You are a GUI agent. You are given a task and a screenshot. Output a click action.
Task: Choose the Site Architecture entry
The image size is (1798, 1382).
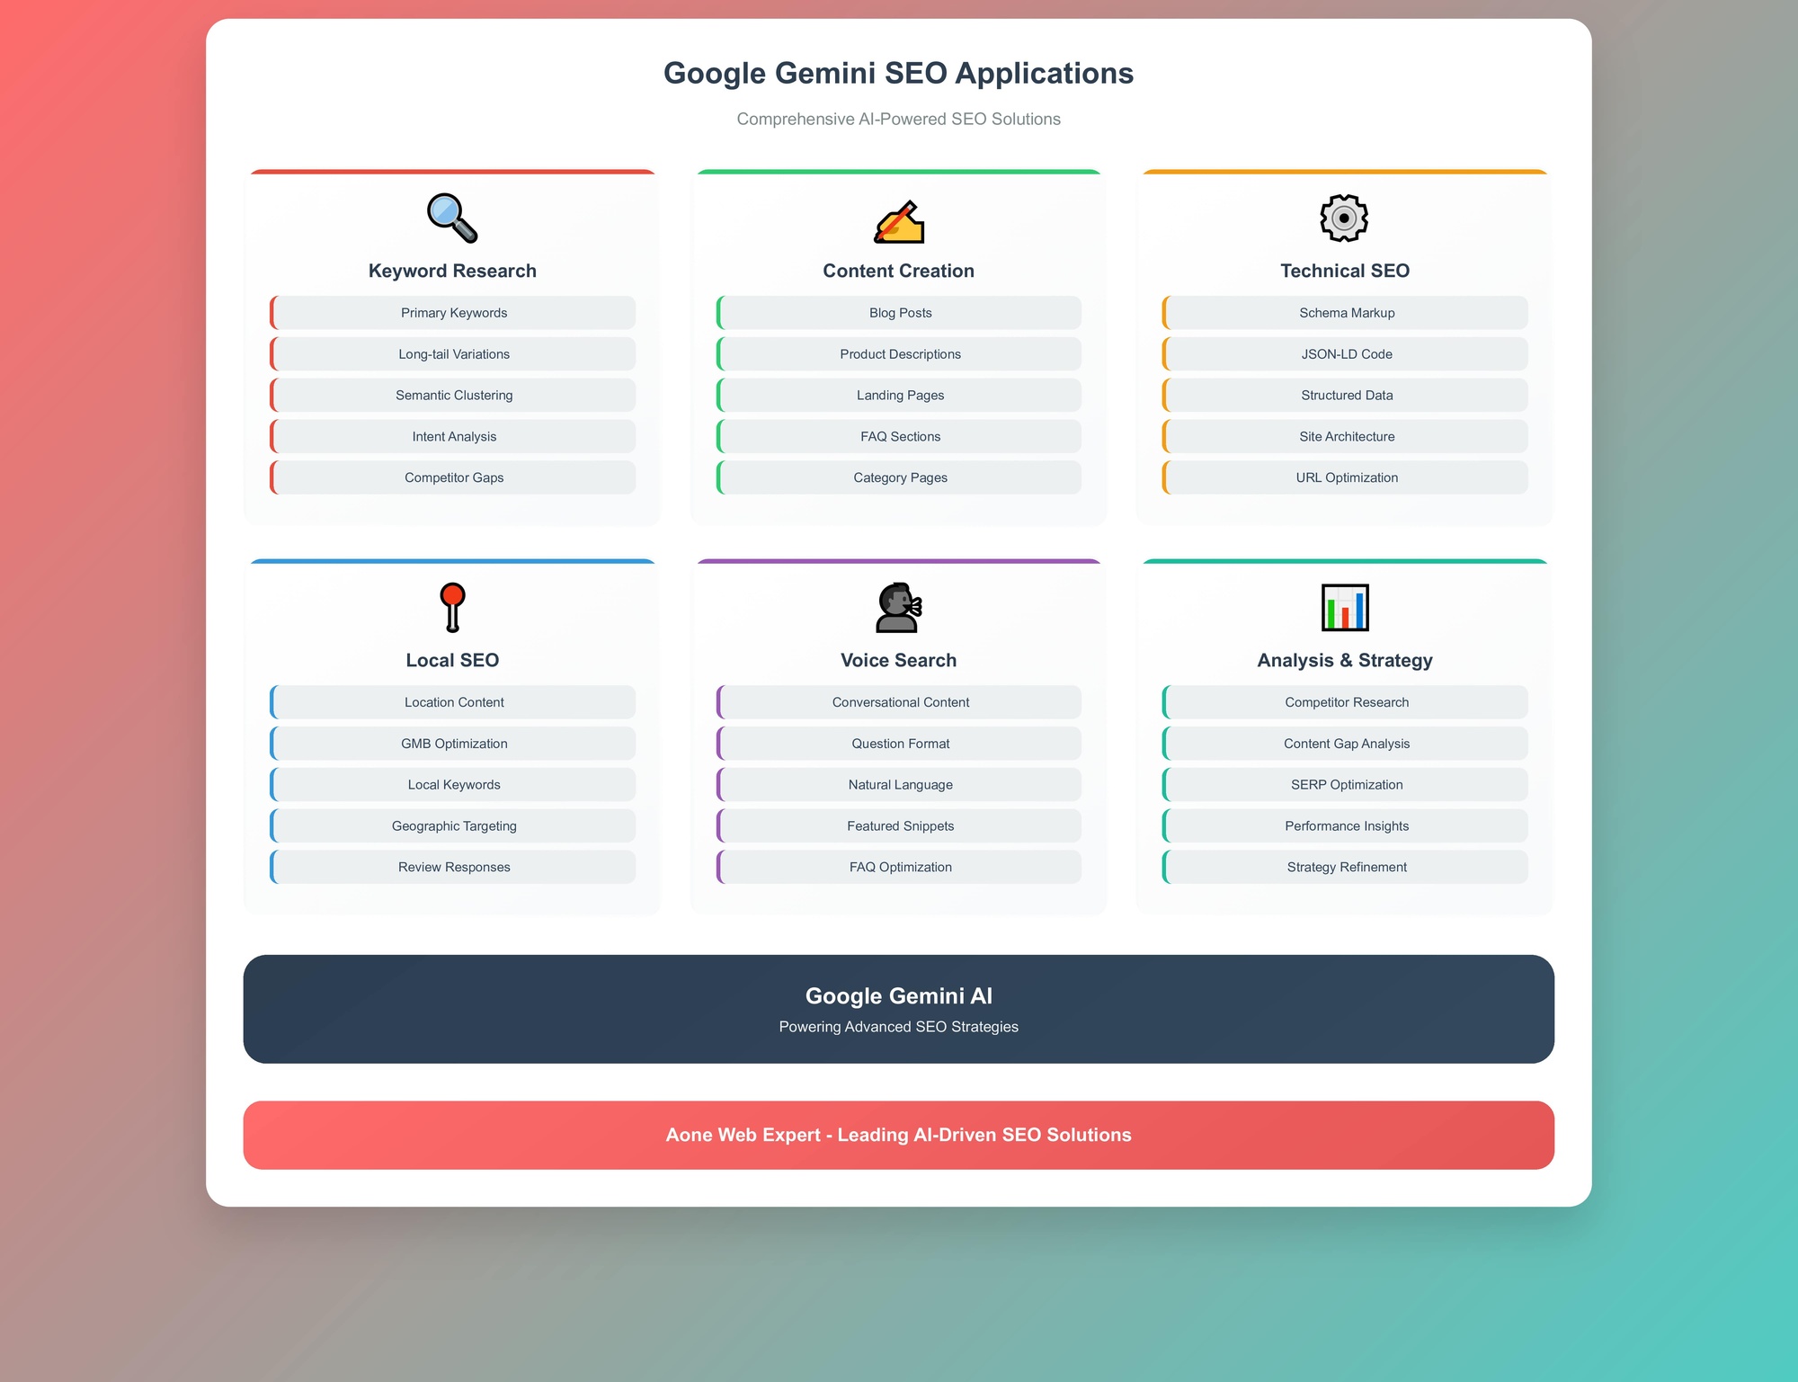[1345, 437]
